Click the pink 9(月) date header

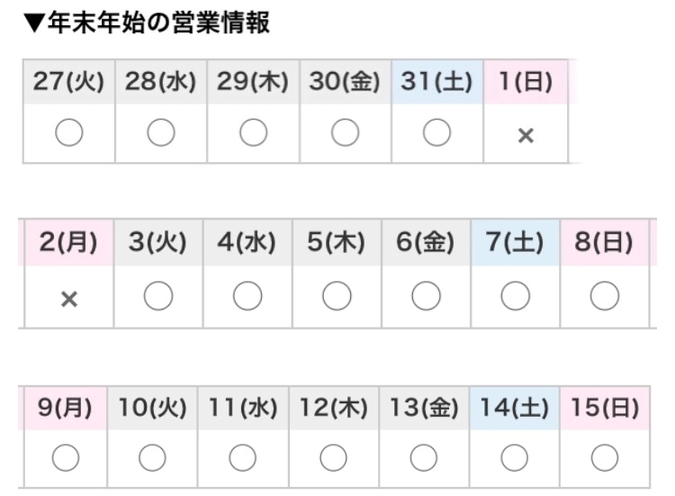[x=65, y=407]
